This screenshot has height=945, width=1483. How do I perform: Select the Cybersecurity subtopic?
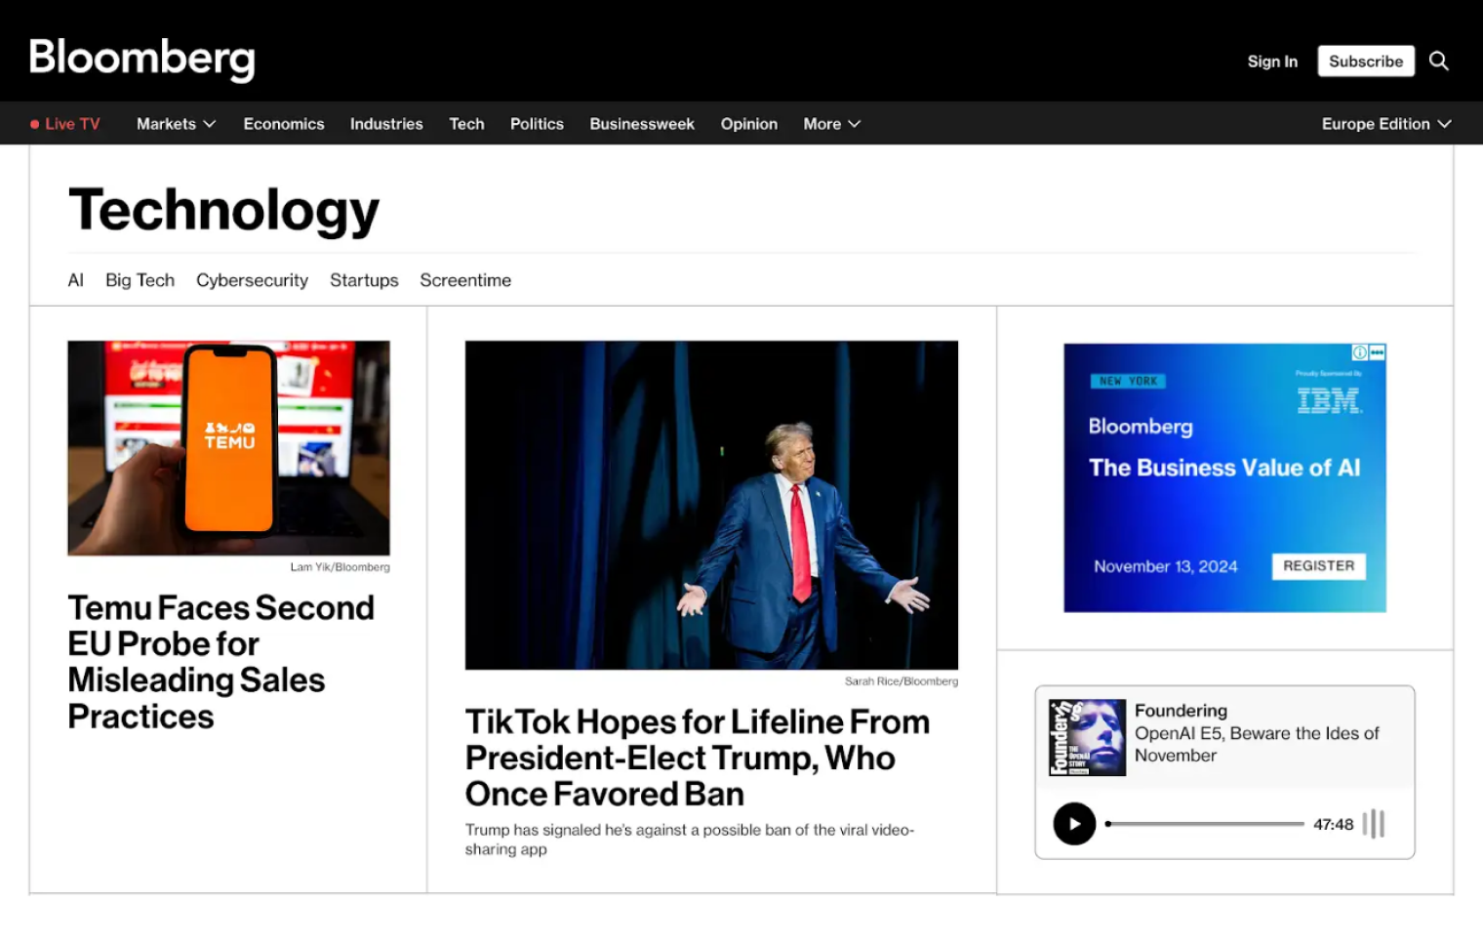click(252, 280)
